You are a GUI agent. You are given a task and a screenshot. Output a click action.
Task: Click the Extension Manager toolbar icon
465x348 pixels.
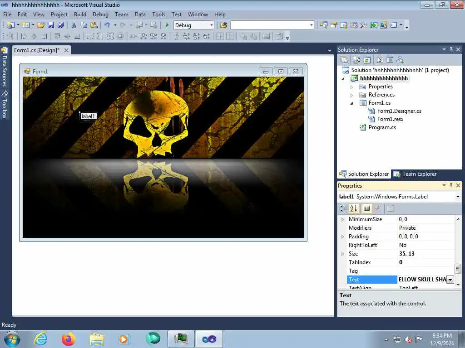coord(384,25)
